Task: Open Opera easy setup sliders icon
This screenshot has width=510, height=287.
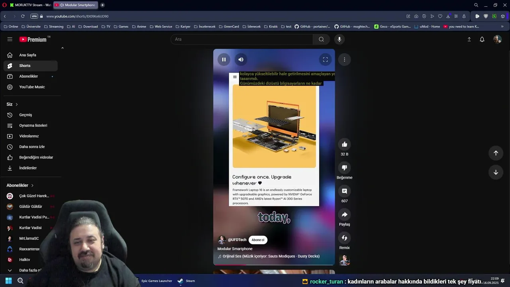Action: [456, 16]
